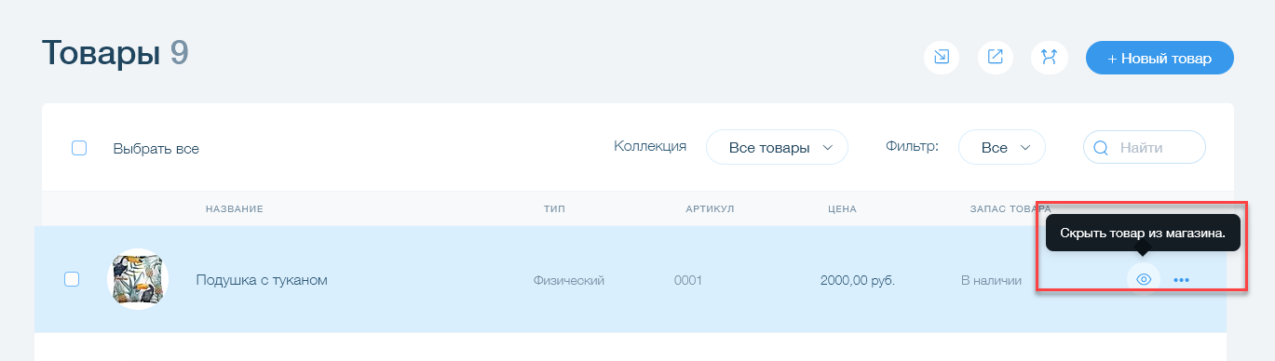Sort by the Цена column header
1275x361 pixels.
pos(841,209)
